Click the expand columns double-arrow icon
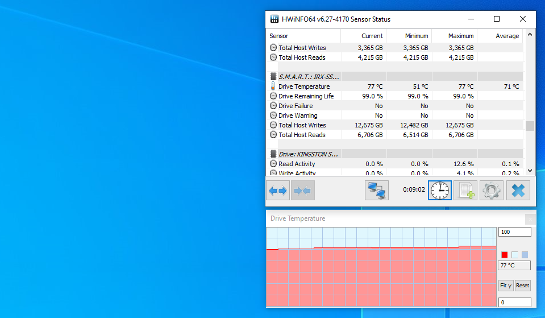 (x=278, y=191)
